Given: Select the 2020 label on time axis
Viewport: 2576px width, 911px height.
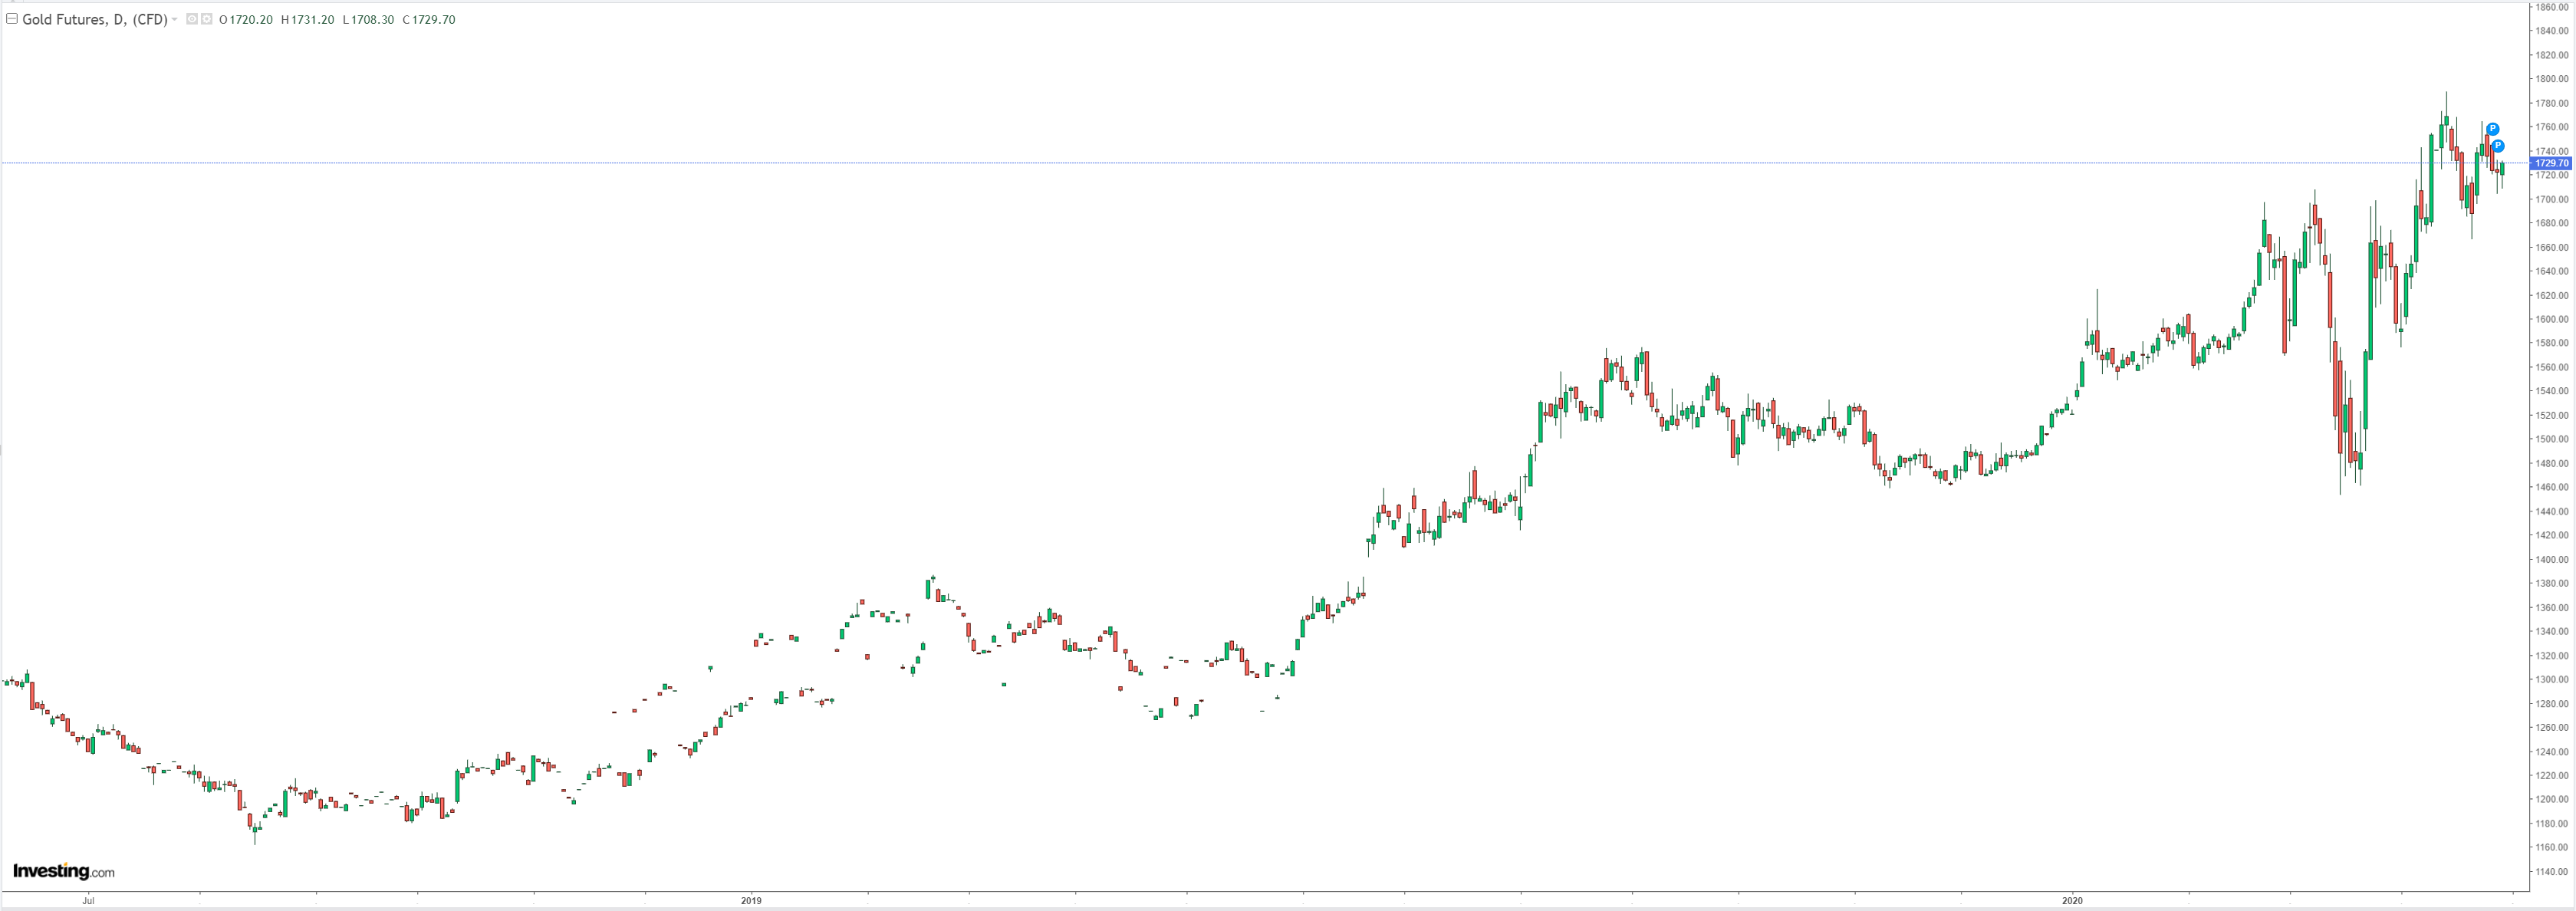Looking at the screenshot, I should [x=2071, y=901].
